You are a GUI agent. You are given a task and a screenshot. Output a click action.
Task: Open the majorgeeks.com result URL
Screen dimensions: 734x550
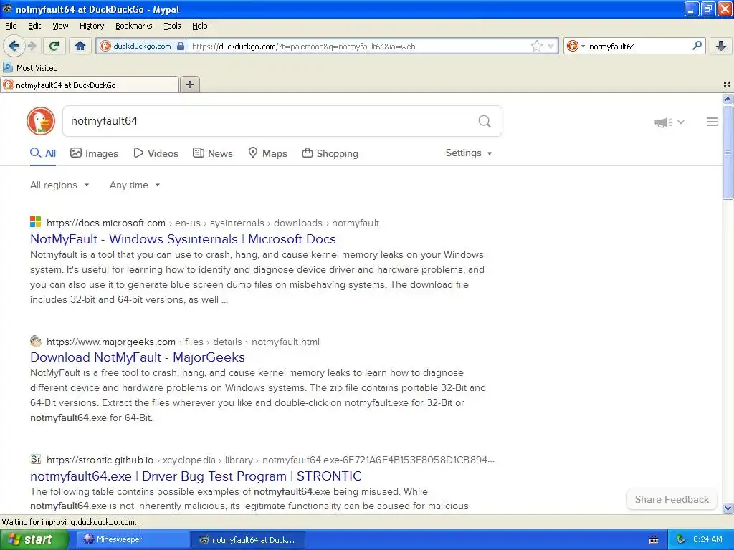(x=183, y=342)
